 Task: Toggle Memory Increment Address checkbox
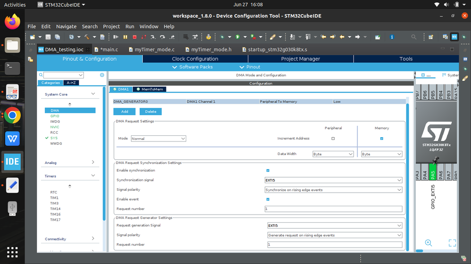point(381,139)
